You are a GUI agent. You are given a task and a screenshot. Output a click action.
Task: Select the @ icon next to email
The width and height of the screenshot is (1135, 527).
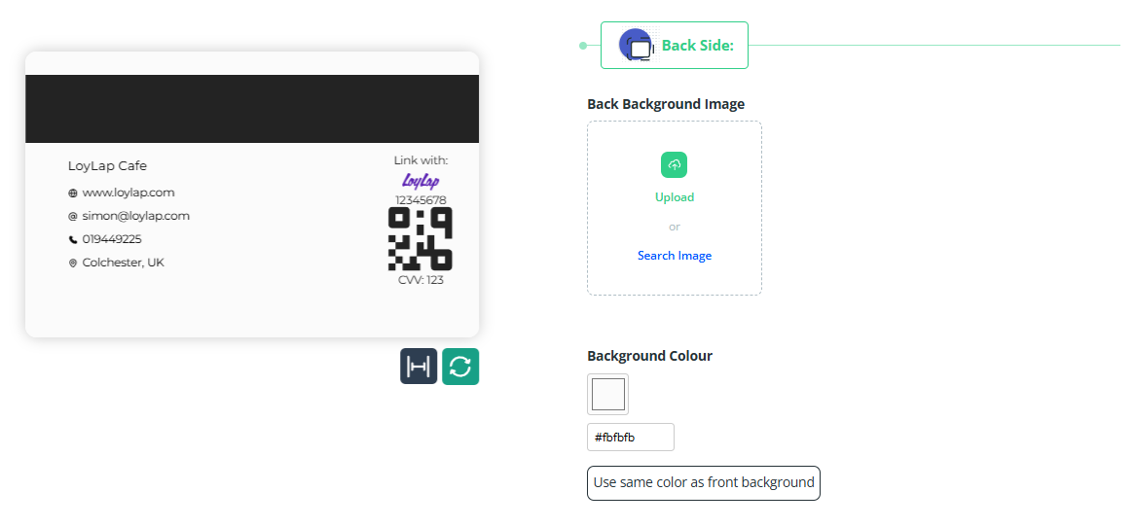point(73,217)
